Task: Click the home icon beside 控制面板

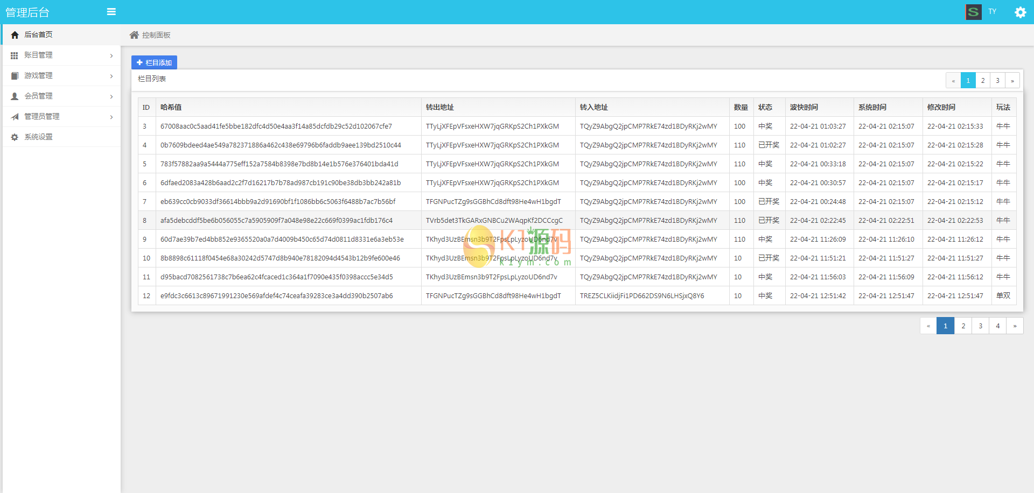Action: 134,35
